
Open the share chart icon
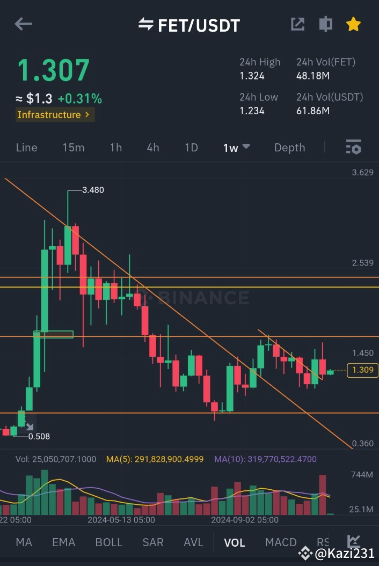click(x=298, y=24)
